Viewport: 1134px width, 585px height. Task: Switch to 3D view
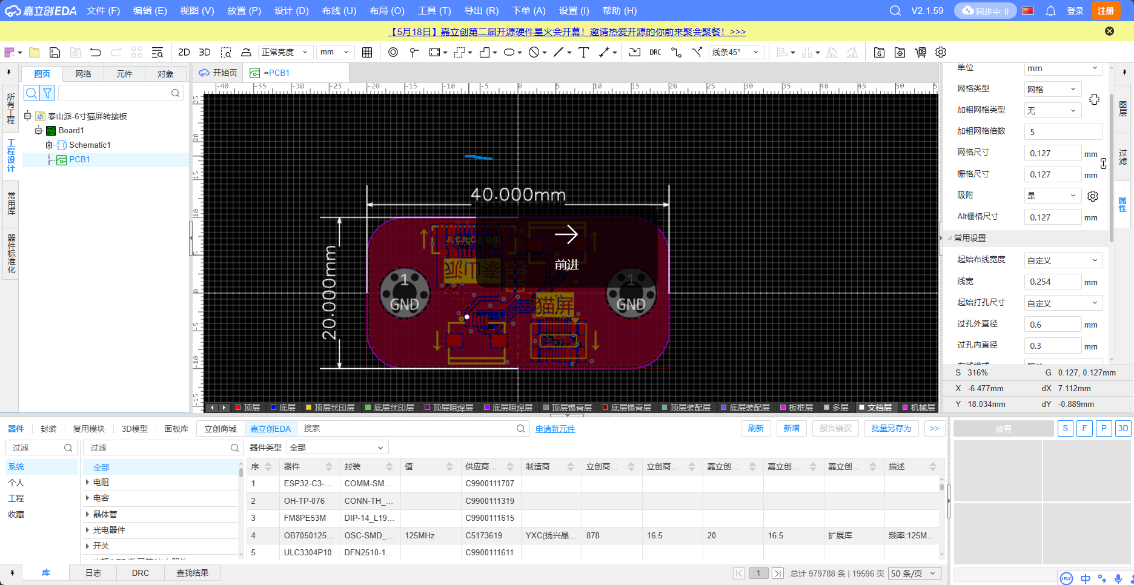[205, 53]
